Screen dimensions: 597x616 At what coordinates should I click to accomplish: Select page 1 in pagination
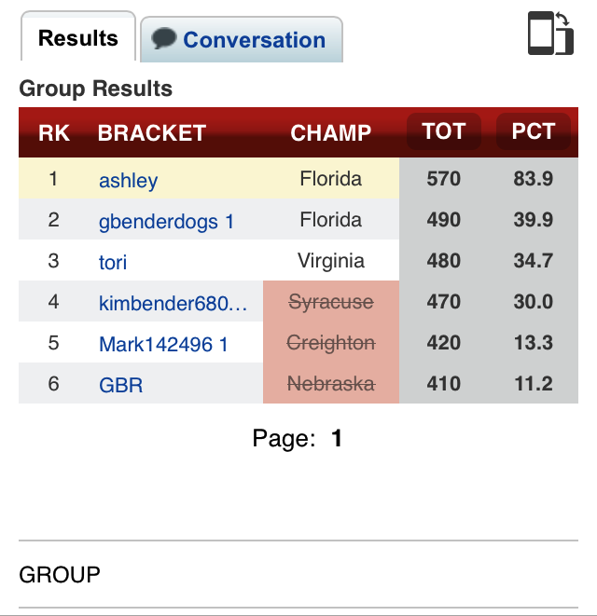point(337,438)
